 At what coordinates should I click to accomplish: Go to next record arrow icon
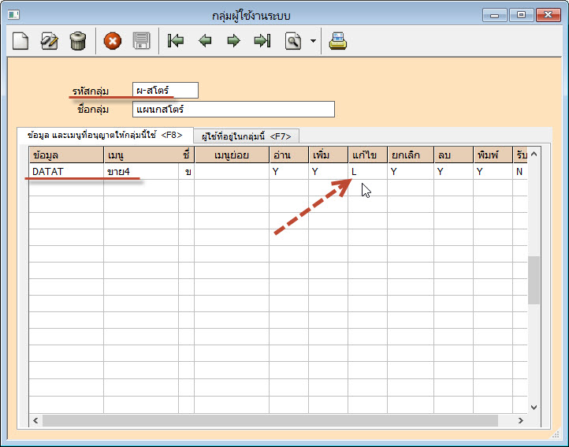(234, 41)
